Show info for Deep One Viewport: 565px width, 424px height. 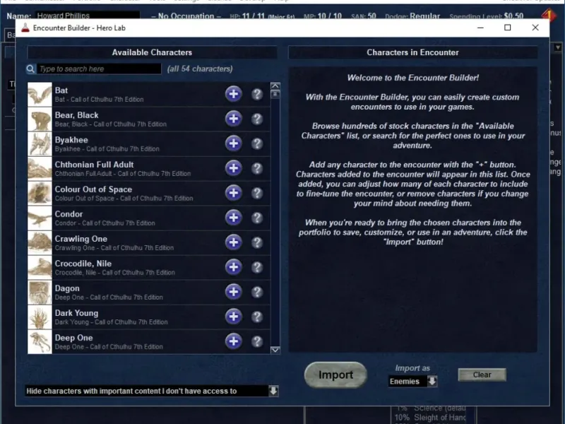[x=257, y=342]
